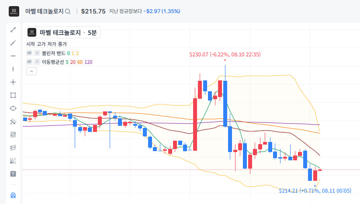Toggle the magnet snap tool

pyautogui.click(x=13, y=195)
